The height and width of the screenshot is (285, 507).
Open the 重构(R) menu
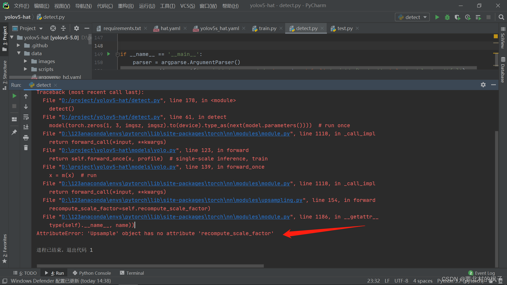tap(126, 6)
